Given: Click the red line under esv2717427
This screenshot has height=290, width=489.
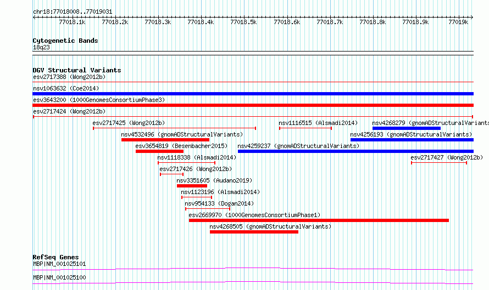Looking at the screenshot, I should (439, 163).
